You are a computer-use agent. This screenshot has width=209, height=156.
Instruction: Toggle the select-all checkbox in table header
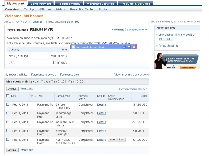point(7,96)
